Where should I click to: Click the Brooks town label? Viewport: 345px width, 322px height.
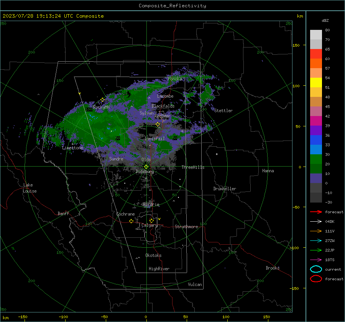273,268
